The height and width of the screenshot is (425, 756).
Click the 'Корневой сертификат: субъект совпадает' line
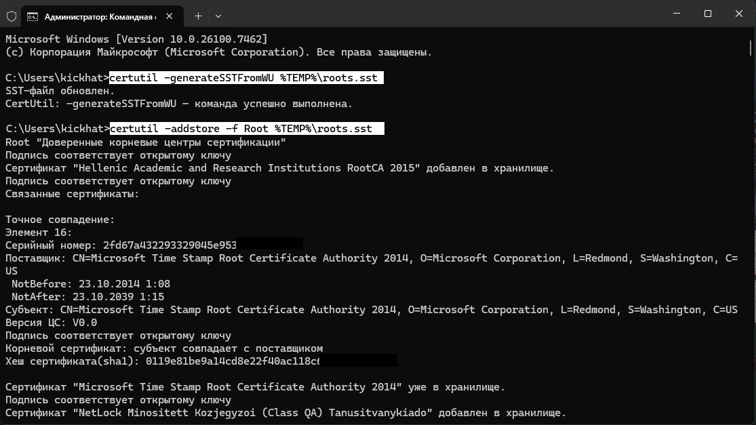[x=164, y=348]
